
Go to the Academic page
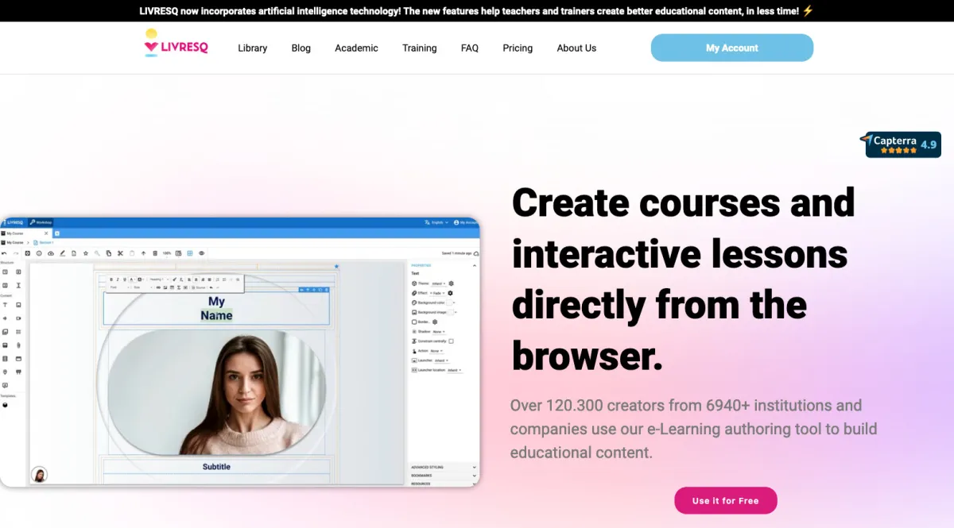tap(356, 48)
